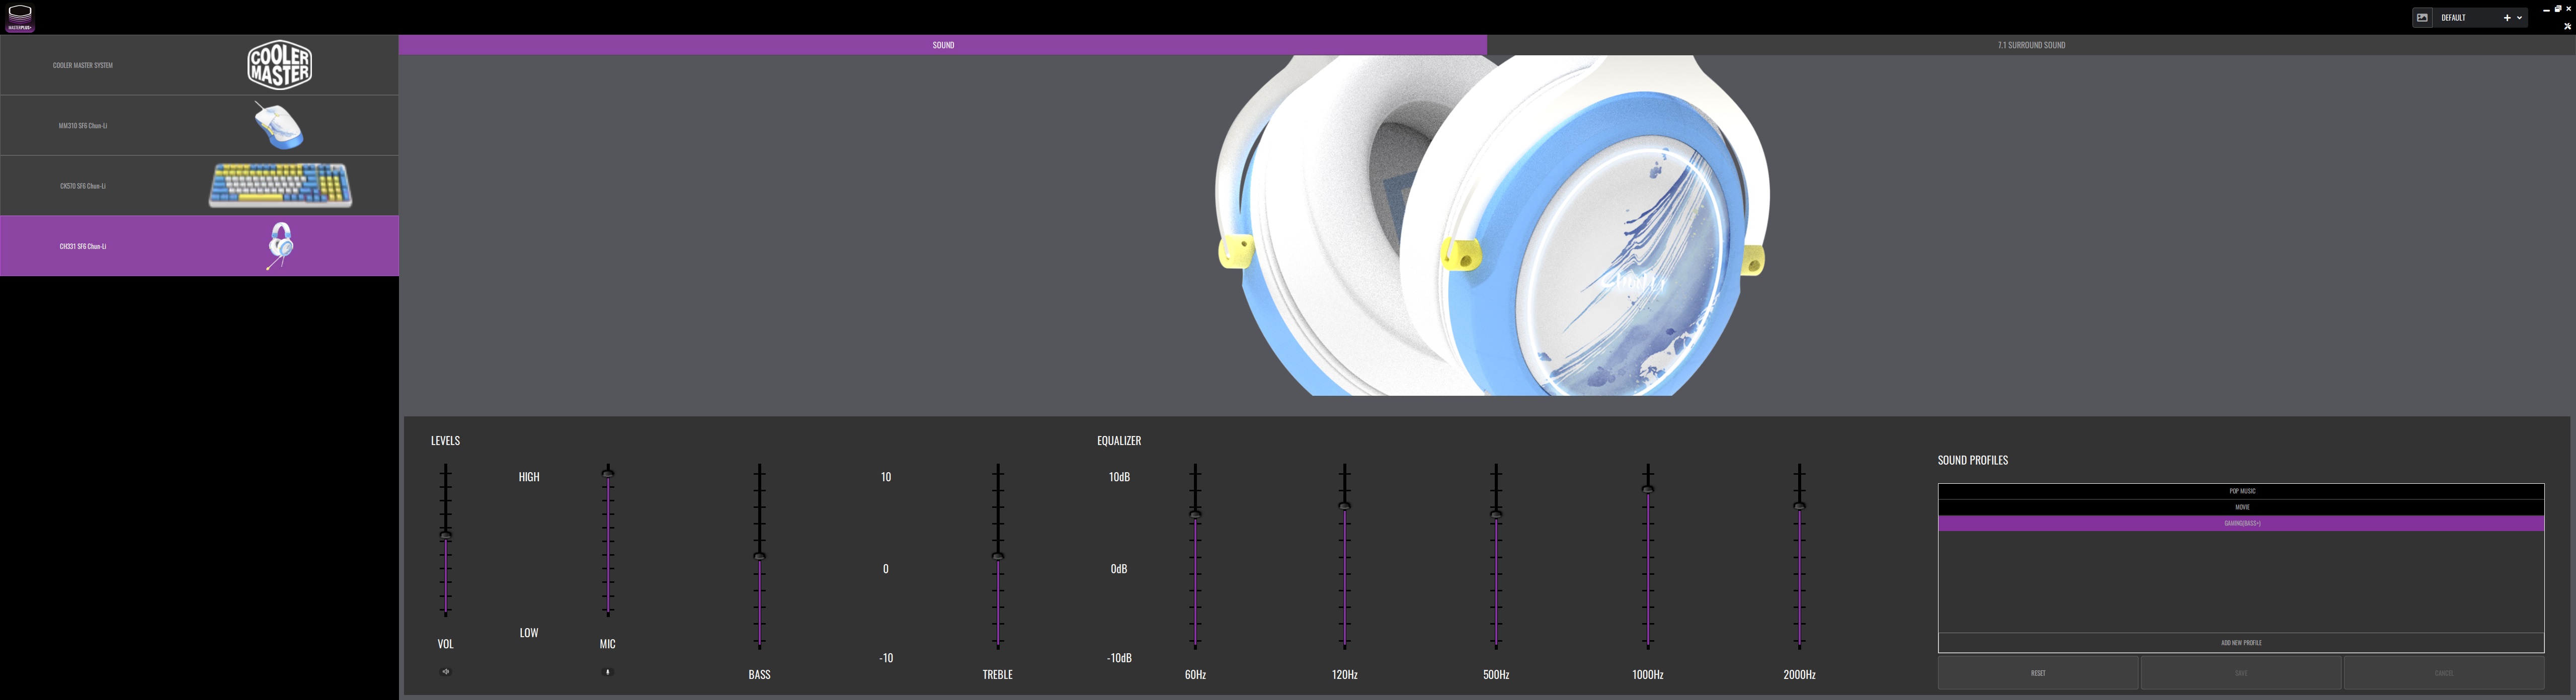Mute volume with the speaker icon under VOL

446,672
